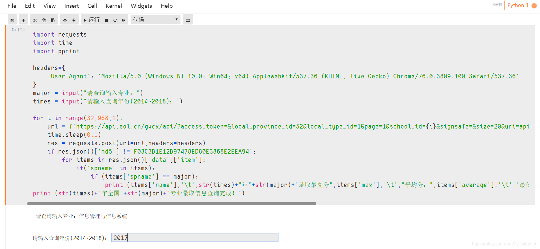Interrupt the kernel with stop icon
Screen dimensions: 540x249
[x=107, y=20]
